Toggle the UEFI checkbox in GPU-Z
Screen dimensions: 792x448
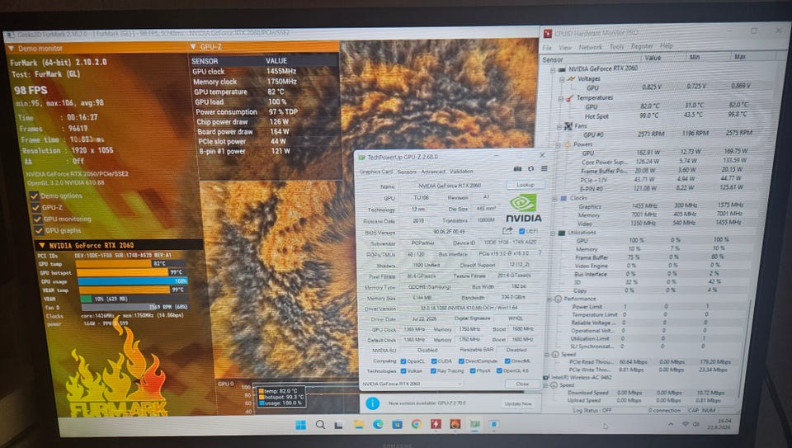[521, 231]
